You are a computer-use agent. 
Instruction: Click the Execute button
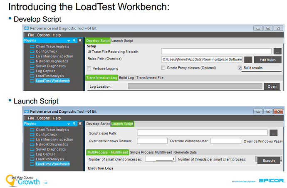point(269,161)
